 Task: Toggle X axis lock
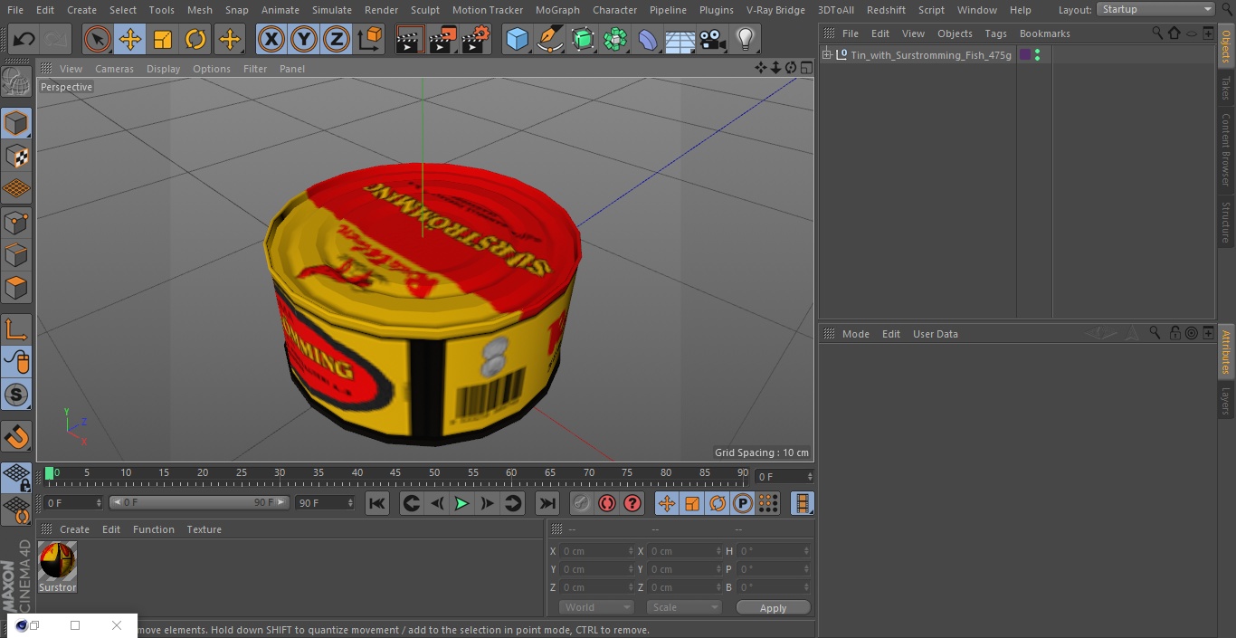pos(271,39)
